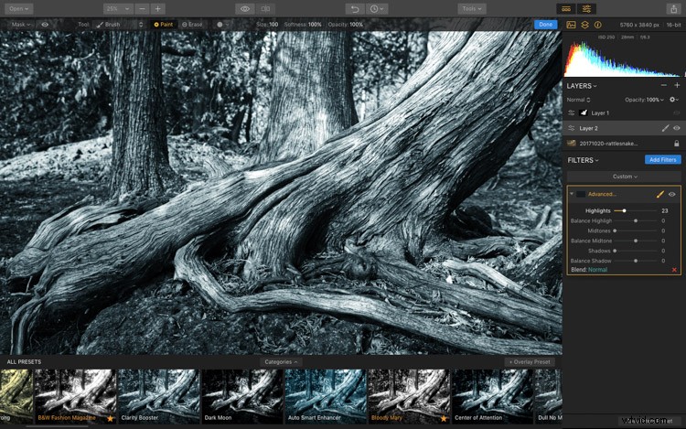
Task: Click the Layer 2 adjustments icon
Action: [x=571, y=128]
